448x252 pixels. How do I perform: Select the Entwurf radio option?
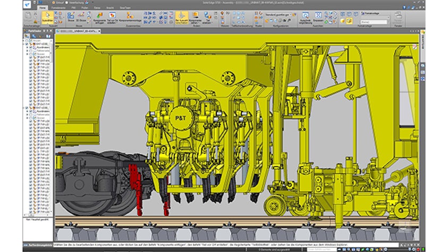(x=54, y=3)
